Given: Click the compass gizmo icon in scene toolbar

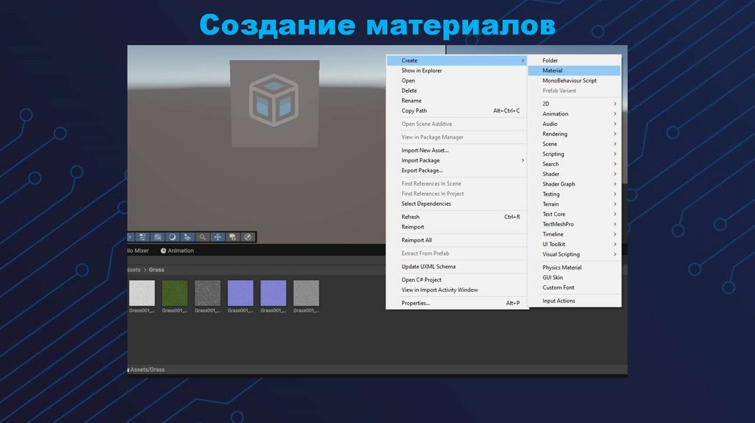Looking at the screenshot, I should point(248,237).
